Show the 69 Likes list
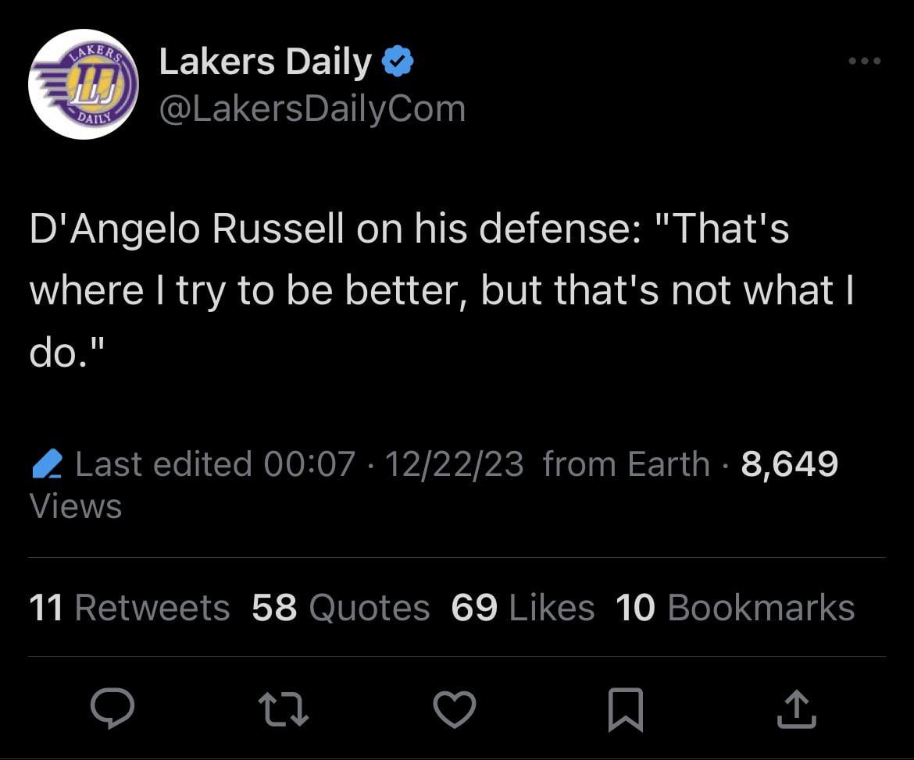 click(523, 608)
